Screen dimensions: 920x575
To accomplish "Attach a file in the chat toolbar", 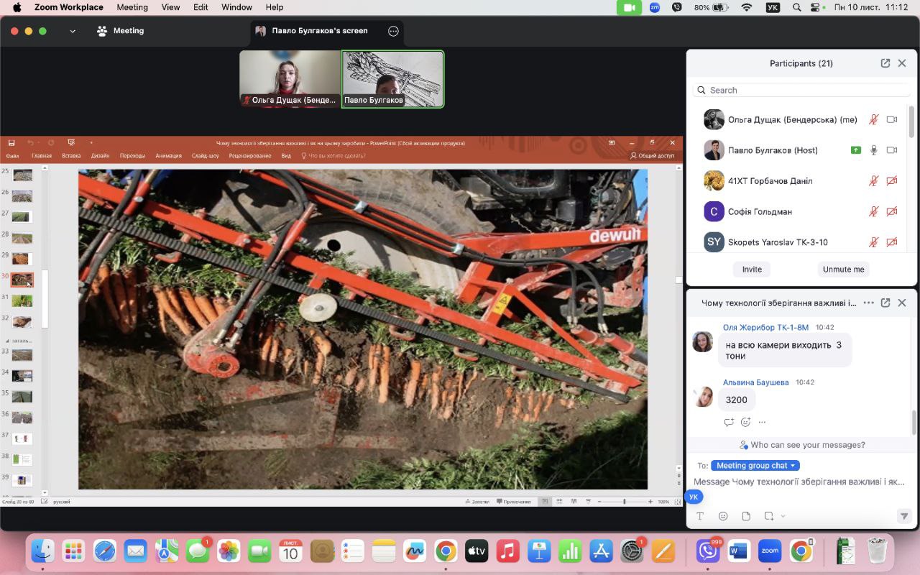I will 746,516.
